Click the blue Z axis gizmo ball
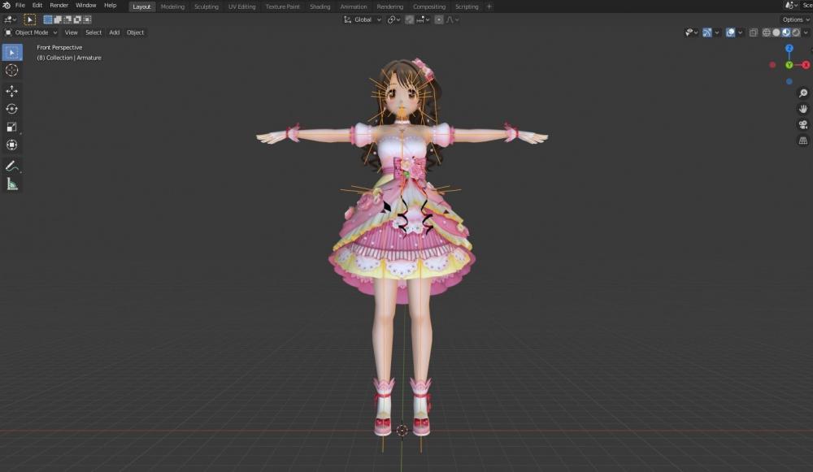 point(789,48)
